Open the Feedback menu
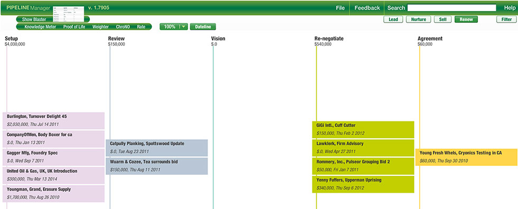Screen dimensions: 518x209 (x=367, y=8)
